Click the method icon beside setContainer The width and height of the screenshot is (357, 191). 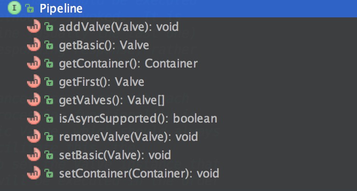coord(34,173)
